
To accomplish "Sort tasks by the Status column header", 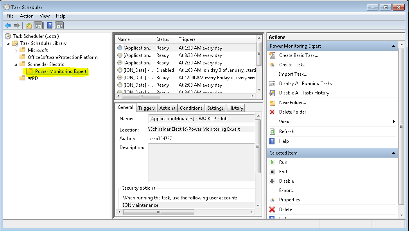I will click(x=165, y=39).
